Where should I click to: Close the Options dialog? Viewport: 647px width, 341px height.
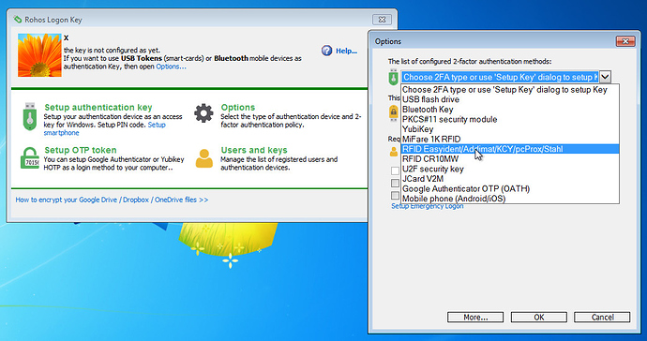625,41
